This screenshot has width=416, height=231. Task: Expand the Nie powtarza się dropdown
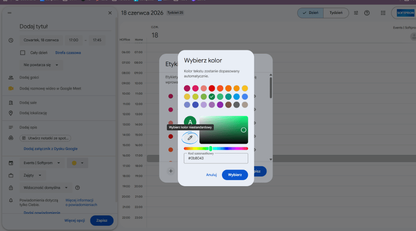41,65
